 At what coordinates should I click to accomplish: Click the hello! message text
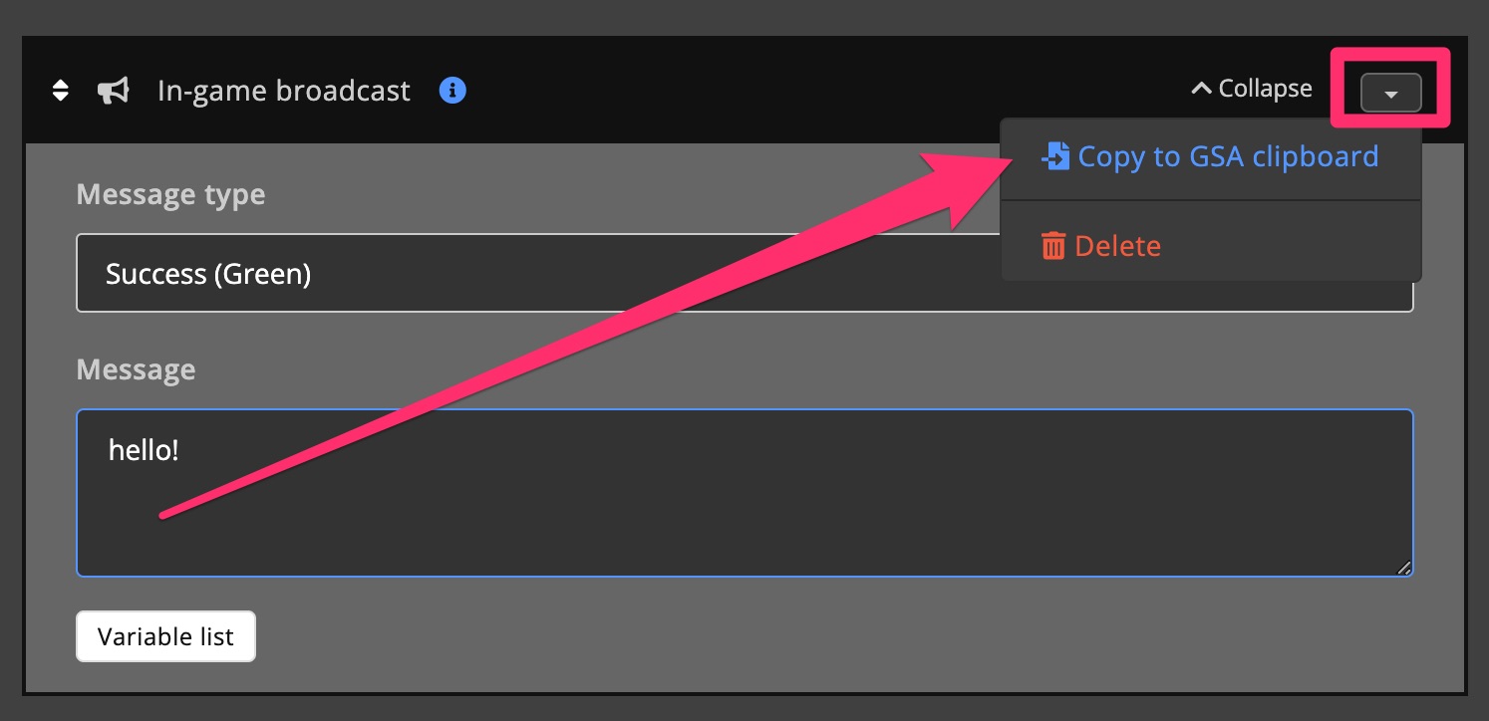(144, 449)
